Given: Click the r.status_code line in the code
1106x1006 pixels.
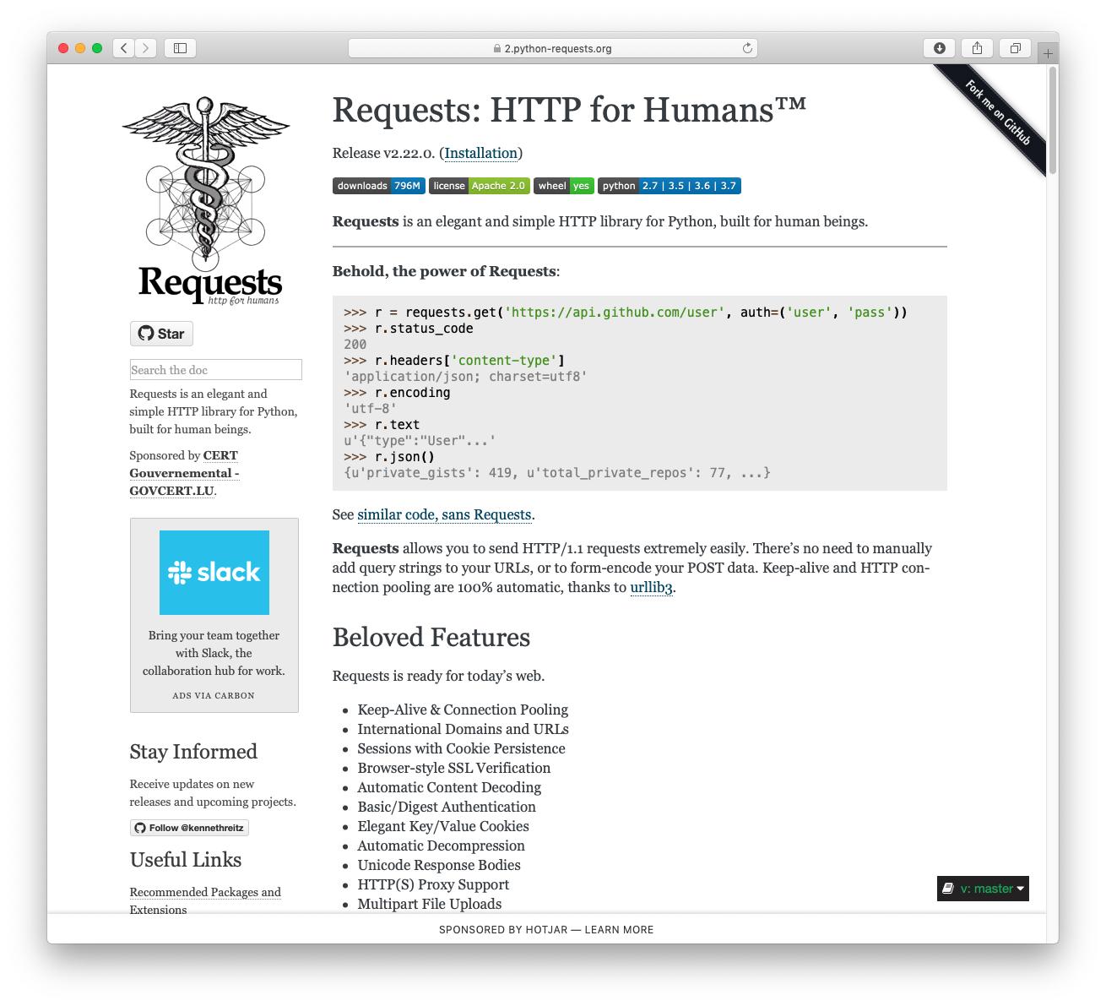Looking at the screenshot, I should click(409, 329).
